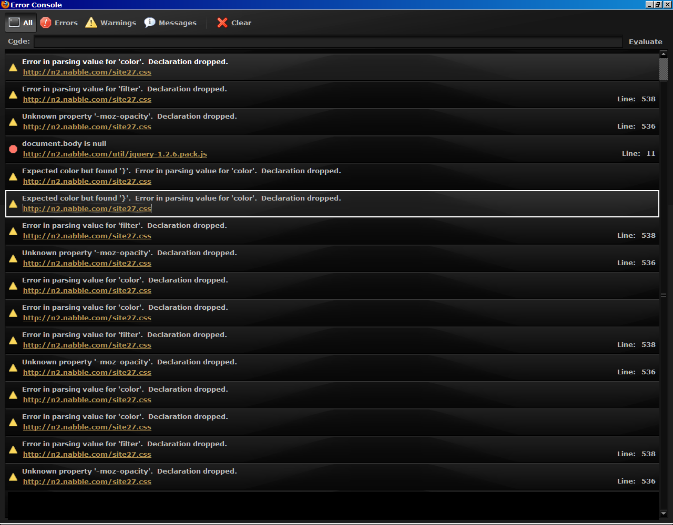Select last '-moz-opacity' warning at Line 536

(331, 476)
